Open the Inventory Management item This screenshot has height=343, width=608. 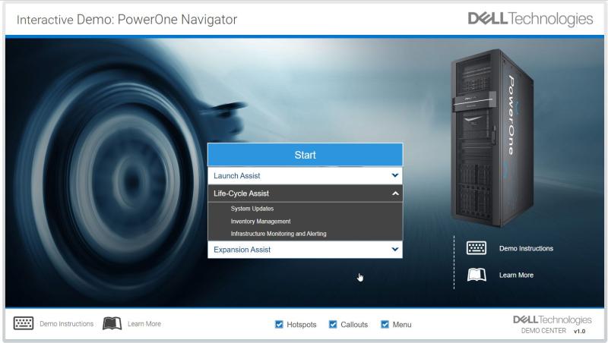pos(261,222)
